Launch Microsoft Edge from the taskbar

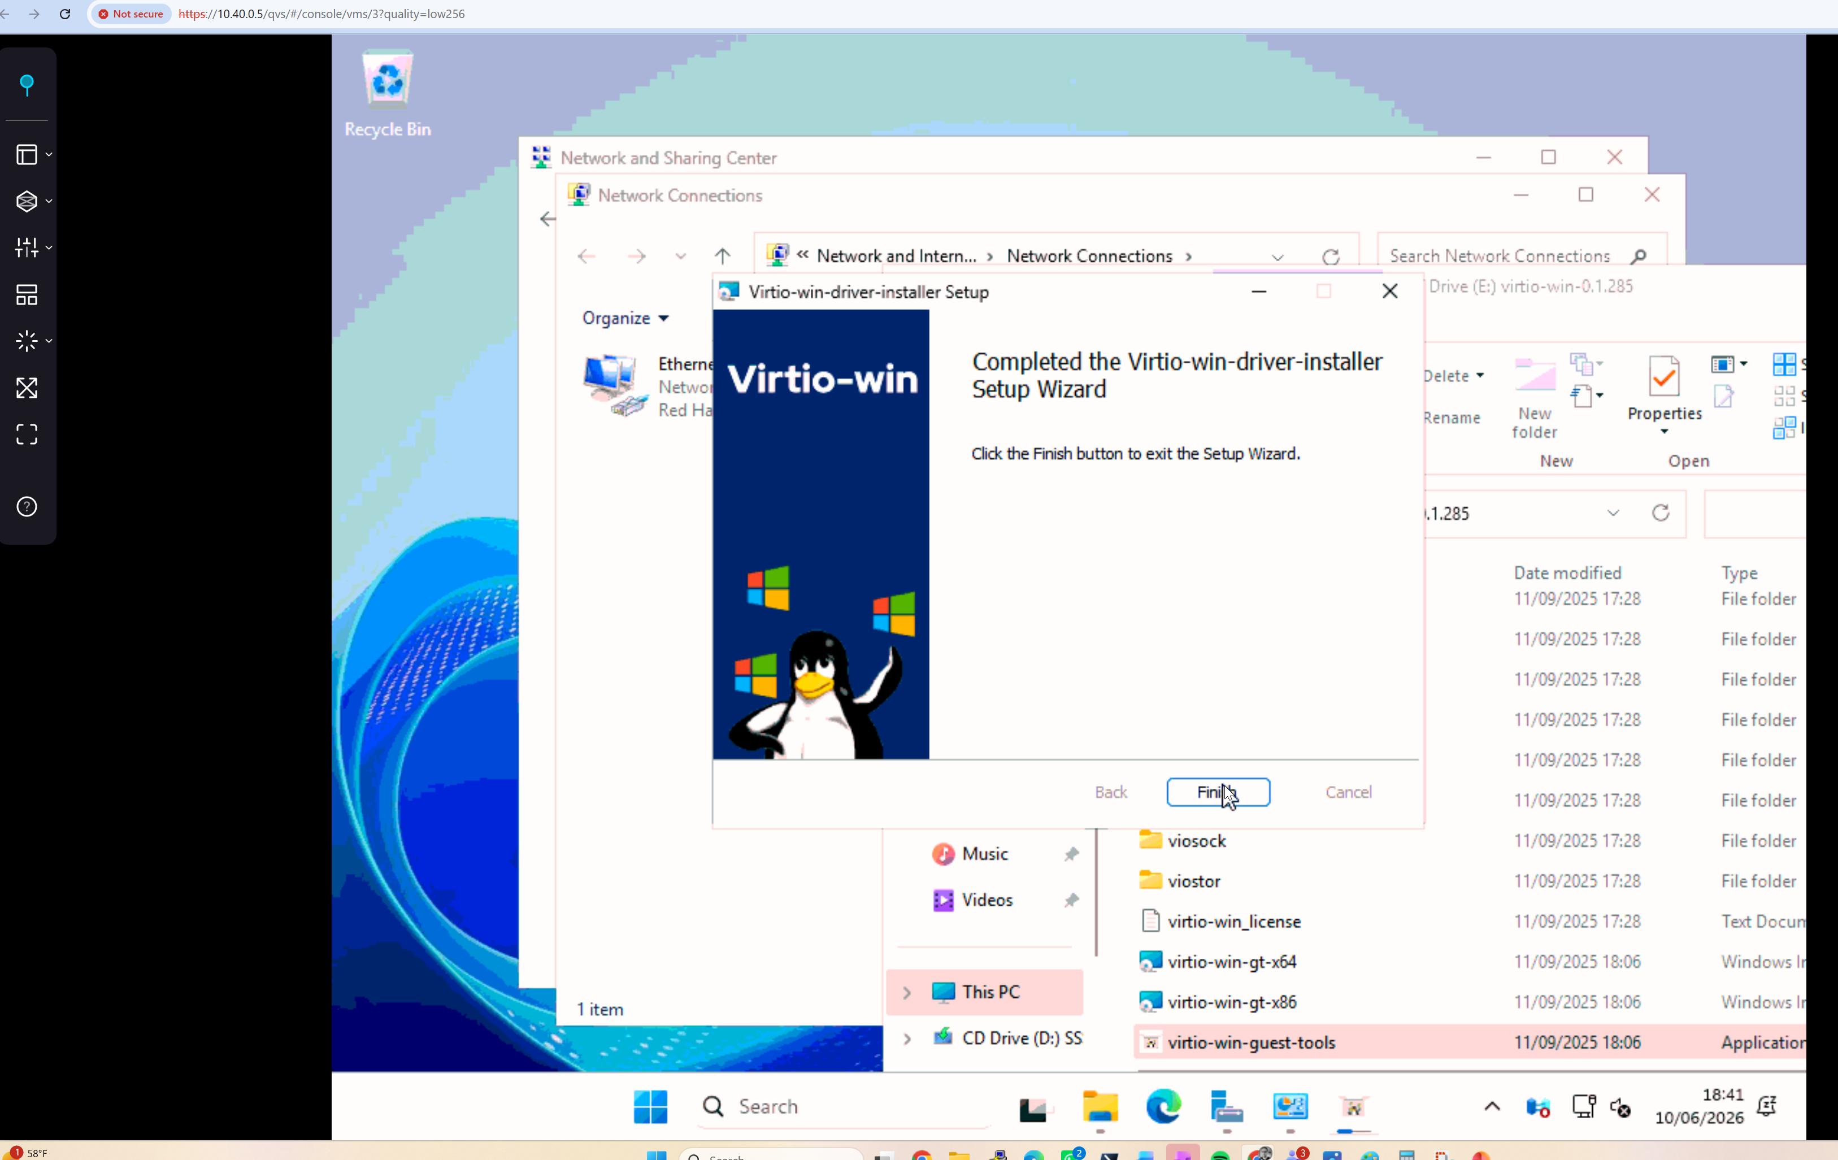click(1163, 1106)
